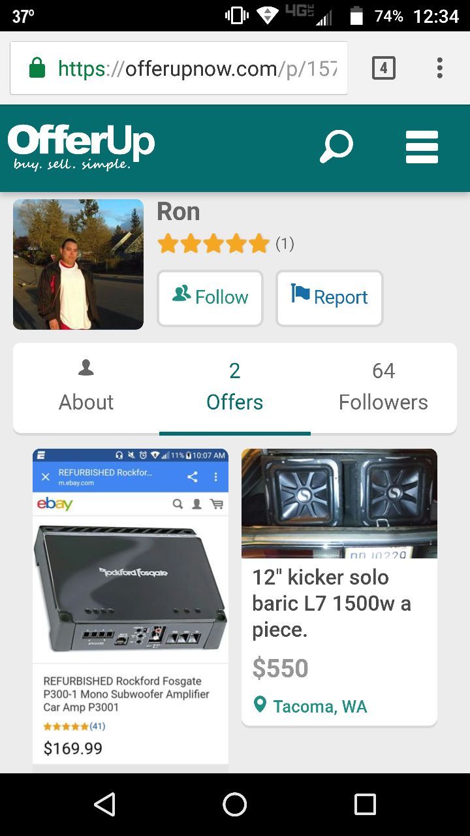Tap the green secure padlock icon
Viewport: 470px width, 836px height.
coord(37,68)
